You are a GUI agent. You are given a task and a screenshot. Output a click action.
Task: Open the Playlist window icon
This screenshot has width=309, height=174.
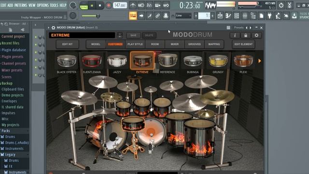coord(220,15)
